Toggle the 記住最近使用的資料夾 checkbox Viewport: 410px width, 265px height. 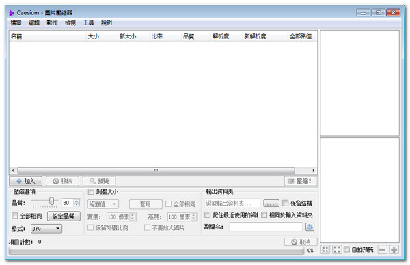[x=207, y=215]
